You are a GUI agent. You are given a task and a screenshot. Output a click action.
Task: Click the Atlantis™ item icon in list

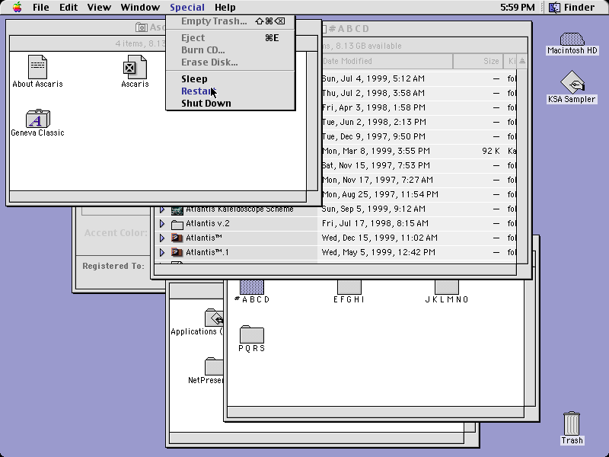177,238
